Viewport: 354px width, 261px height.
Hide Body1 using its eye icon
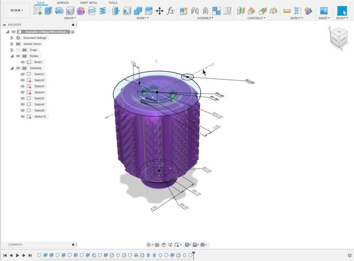(23, 62)
